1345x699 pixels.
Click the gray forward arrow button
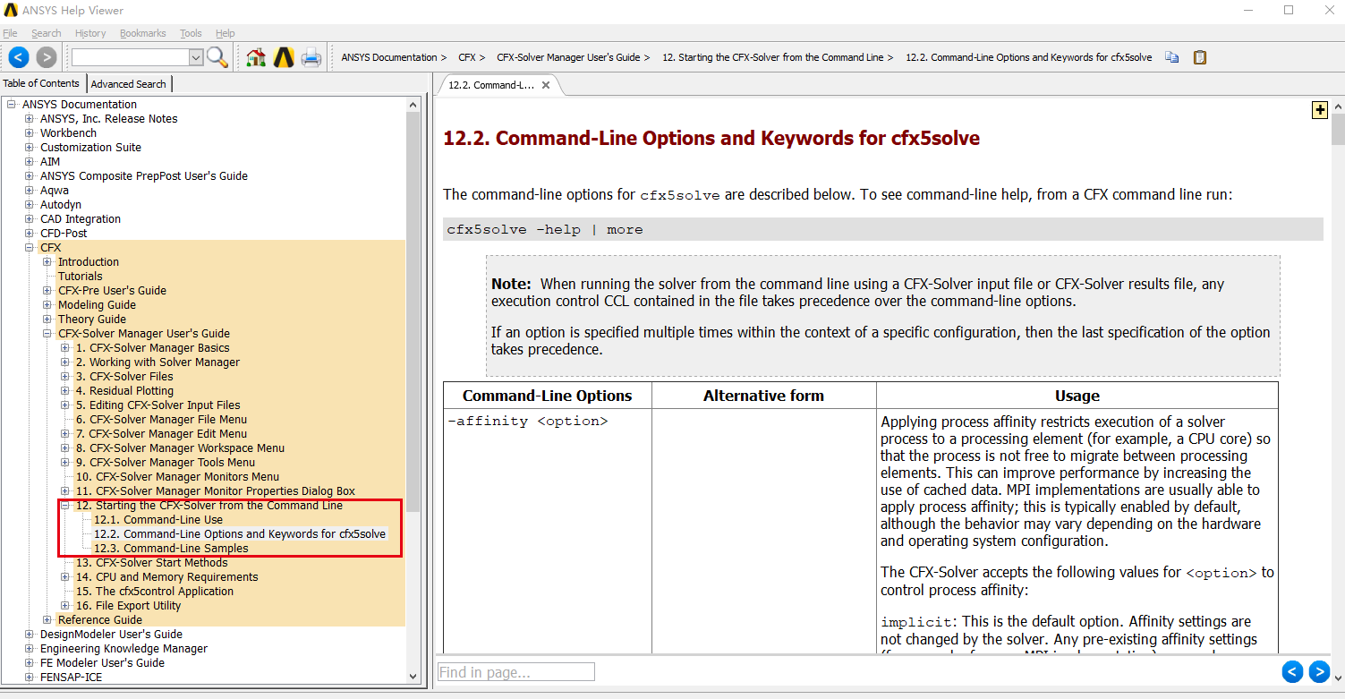click(47, 57)
